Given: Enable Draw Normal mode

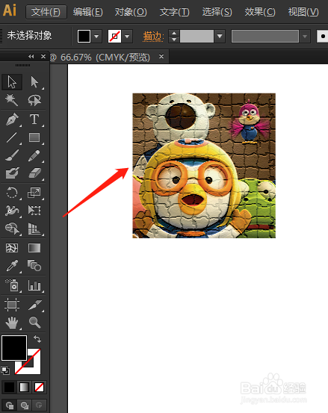Looking at the screenshot, I should (10, 405).
